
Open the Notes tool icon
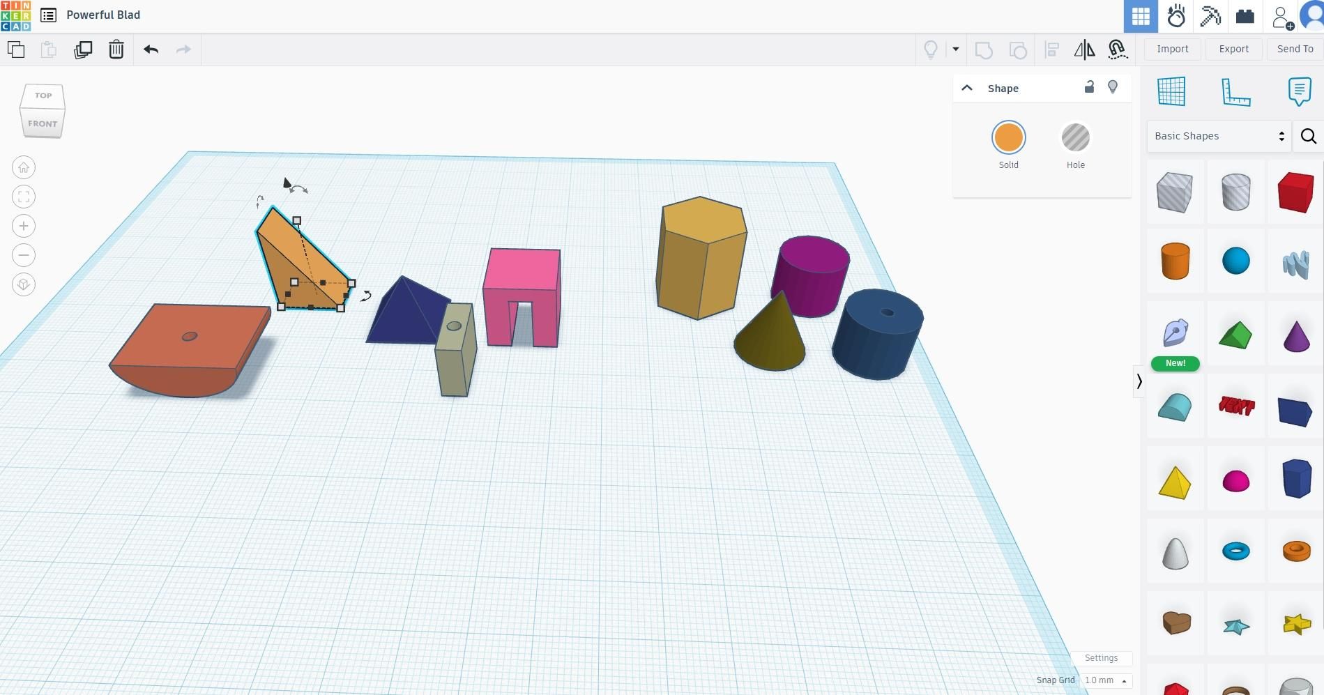[x=1300, y=92]
